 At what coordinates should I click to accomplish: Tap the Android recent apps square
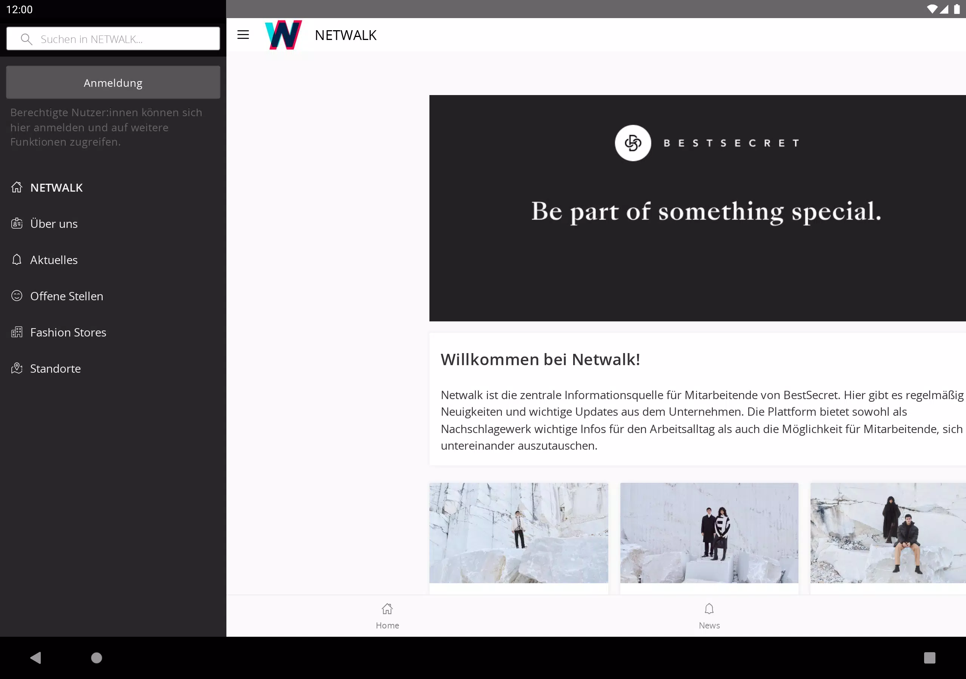(x=929, y=657)
